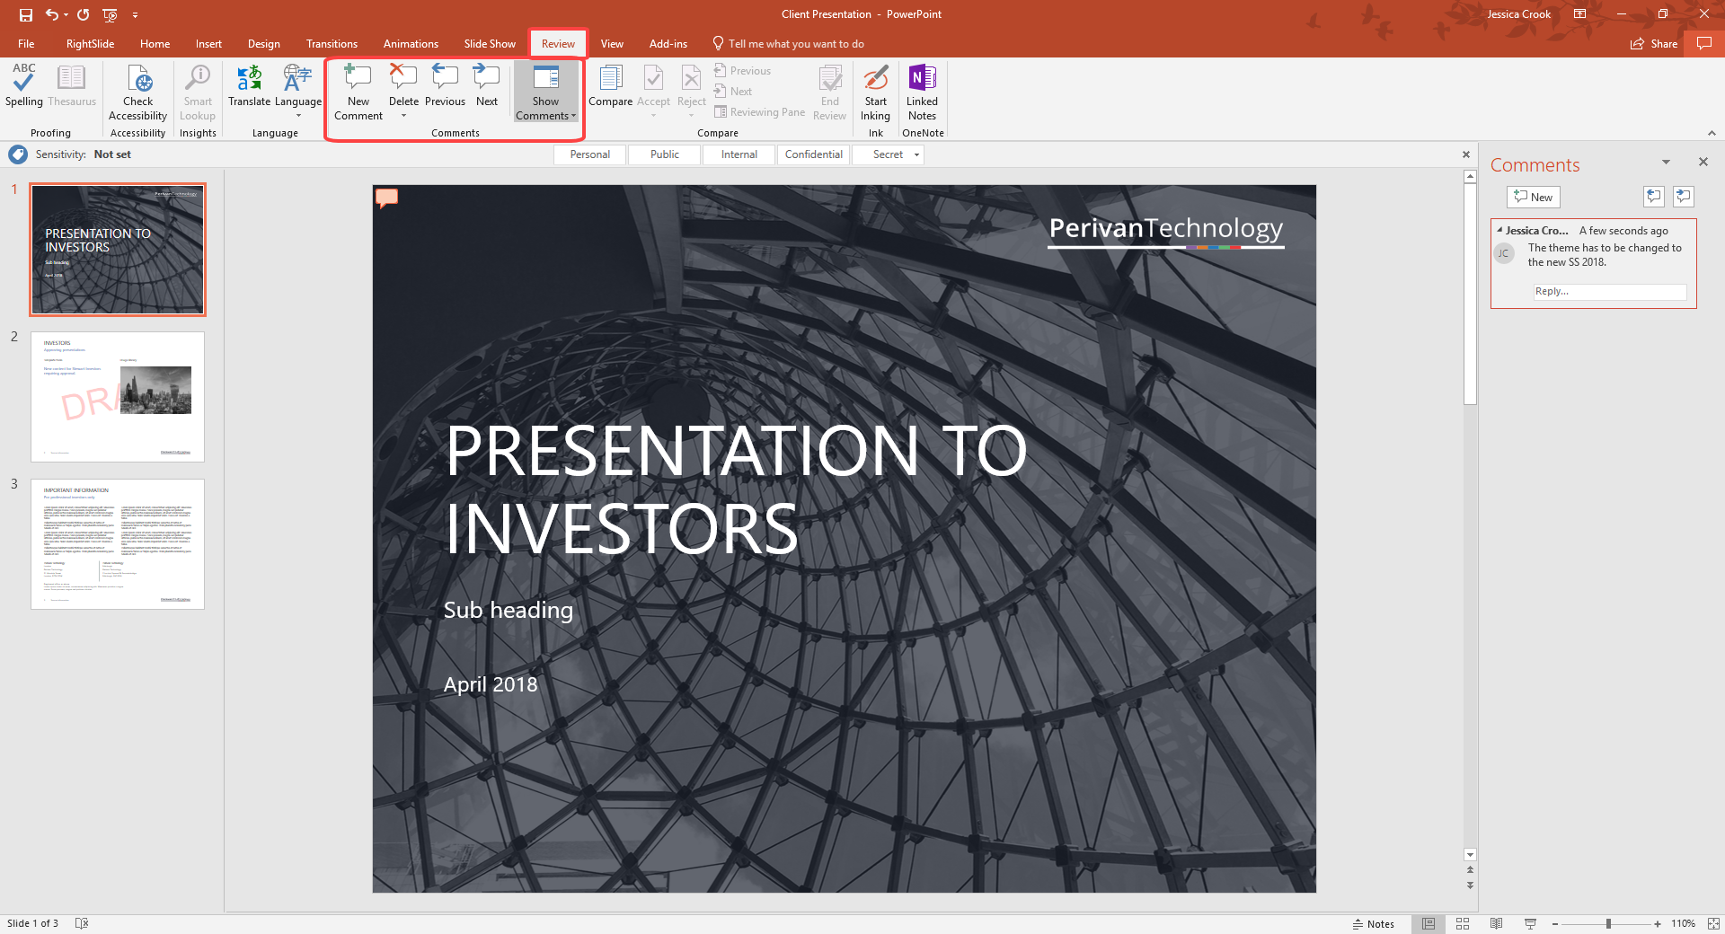Click the Translate tool
1725x934 pixels.
point(249,86)
